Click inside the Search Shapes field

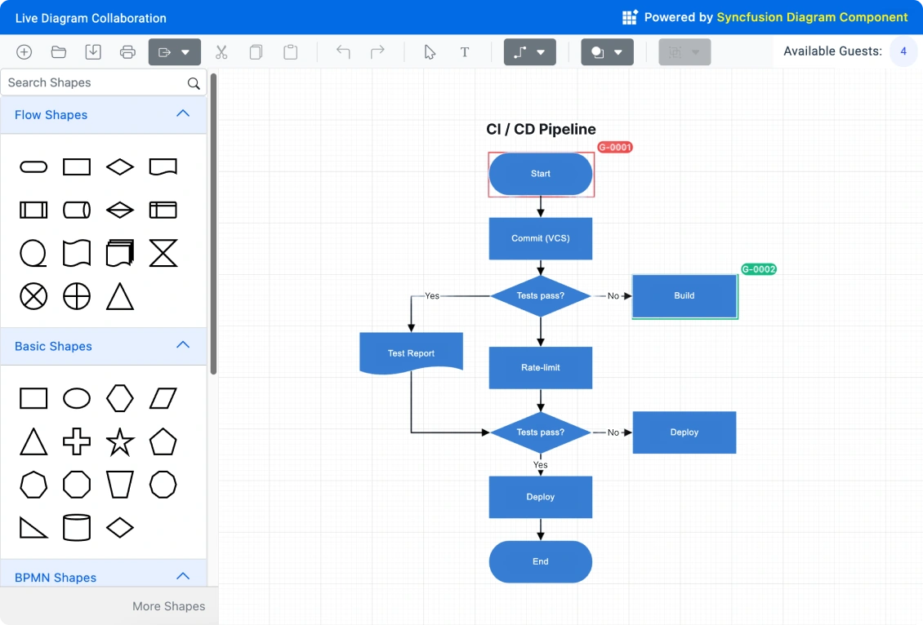(90, 82)
